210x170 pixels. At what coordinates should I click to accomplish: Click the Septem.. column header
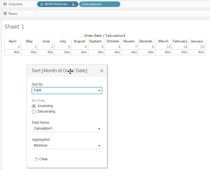96,41
